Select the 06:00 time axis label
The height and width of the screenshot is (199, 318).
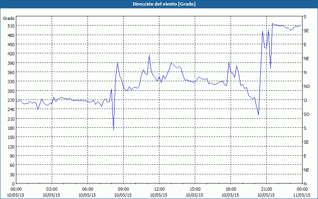pos(87,189)
